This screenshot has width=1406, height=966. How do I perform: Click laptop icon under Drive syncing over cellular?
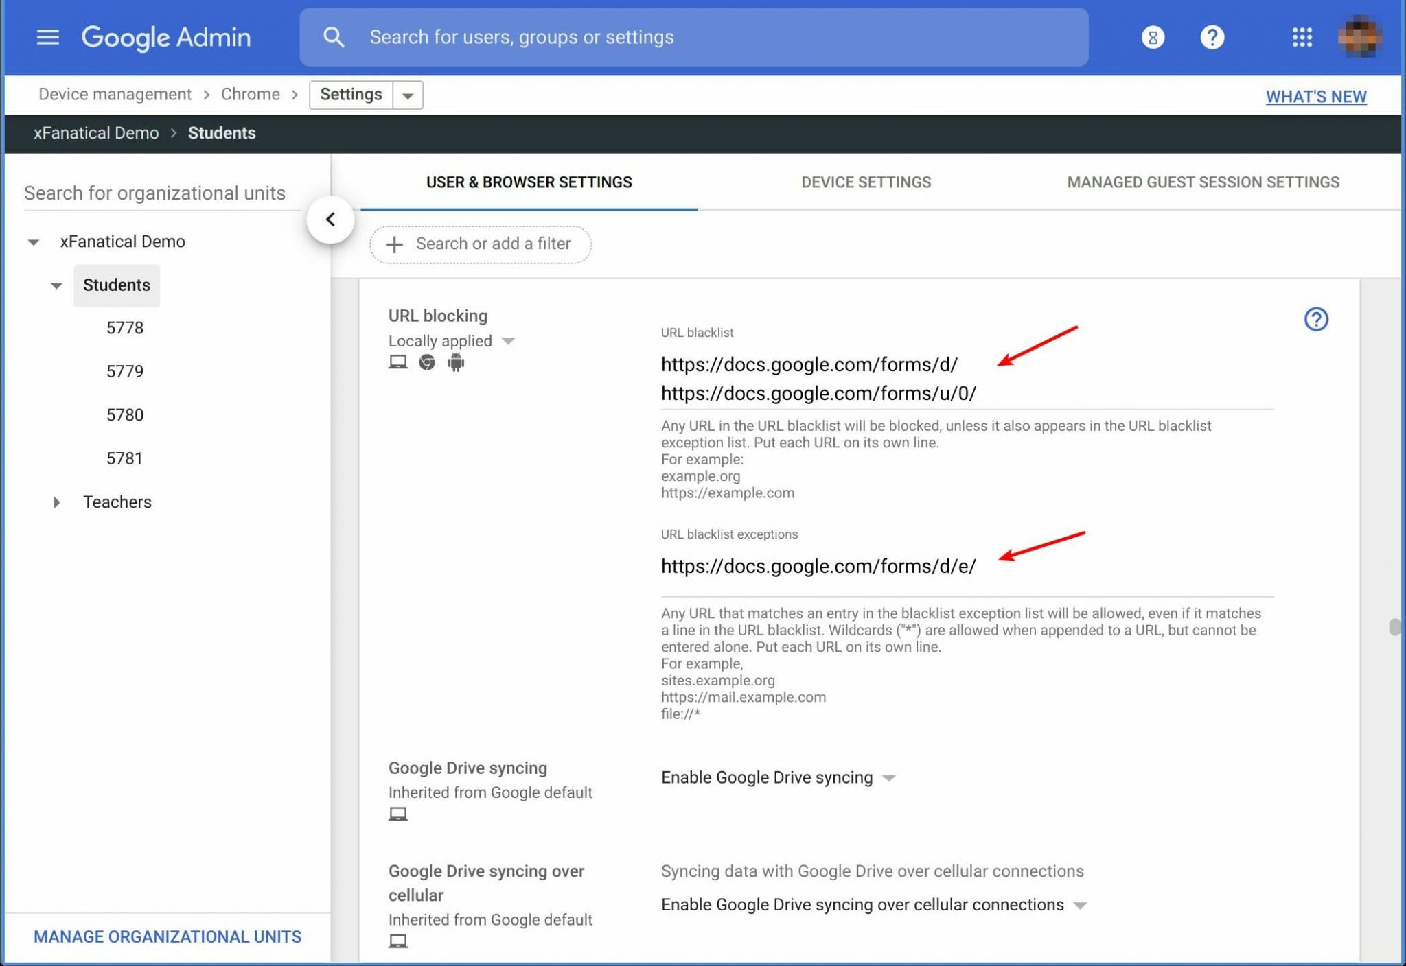click(x=398, y=941)
